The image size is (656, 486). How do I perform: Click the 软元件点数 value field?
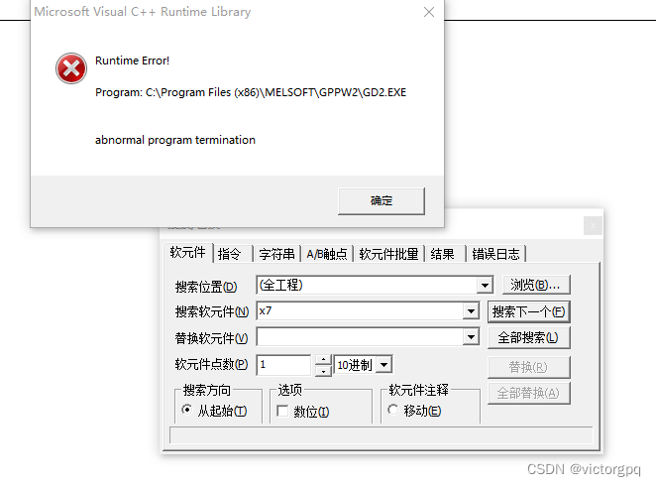(x=283, y=365)
